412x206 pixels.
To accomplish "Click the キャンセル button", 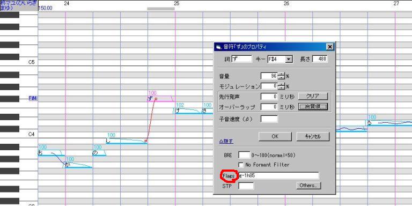I will point(313,136).
